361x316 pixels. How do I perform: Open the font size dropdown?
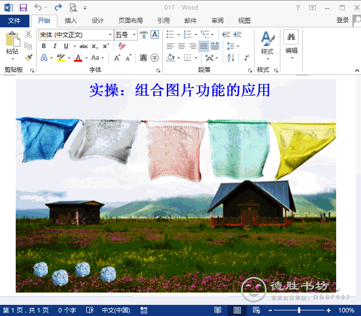point(134,35)
